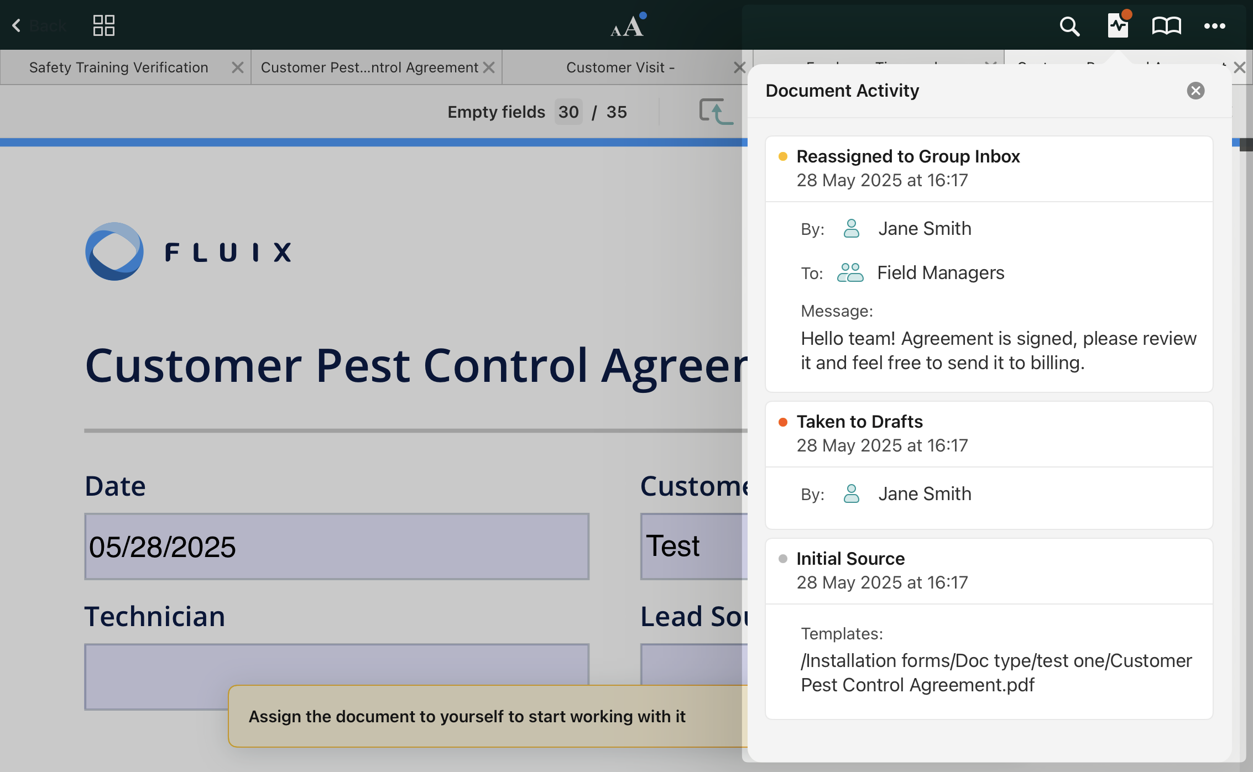Close the Customer Visit tab
This screenshot has height=772, width=1253.
(x=739, y=67)
